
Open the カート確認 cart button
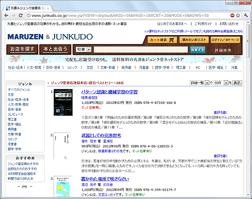click(162, 40)
